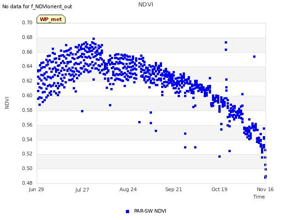The height and width of the screenshot is (220, 293).
Task: Click the 0.50 y-axis tick label
Action: pos(27,168)
